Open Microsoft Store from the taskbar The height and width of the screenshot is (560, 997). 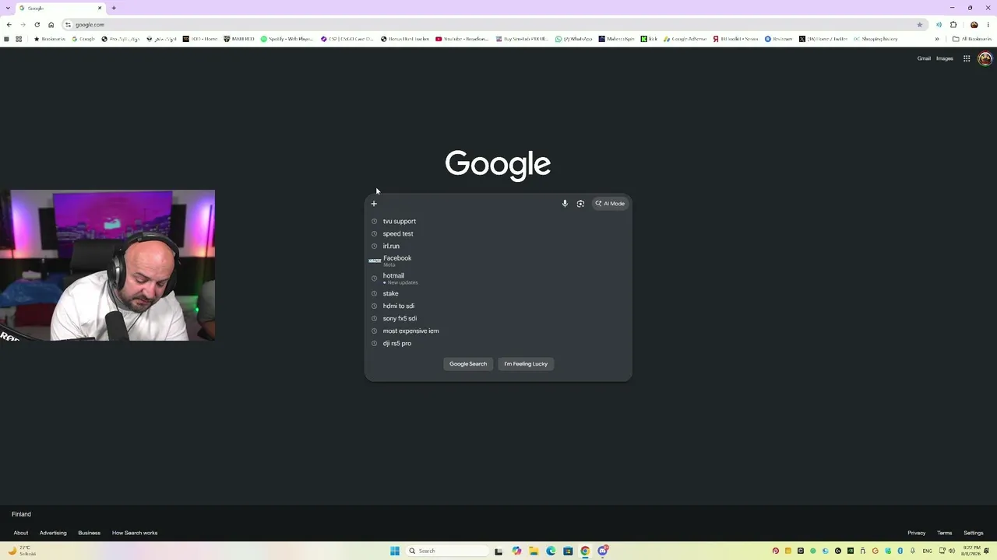[568, 551]
